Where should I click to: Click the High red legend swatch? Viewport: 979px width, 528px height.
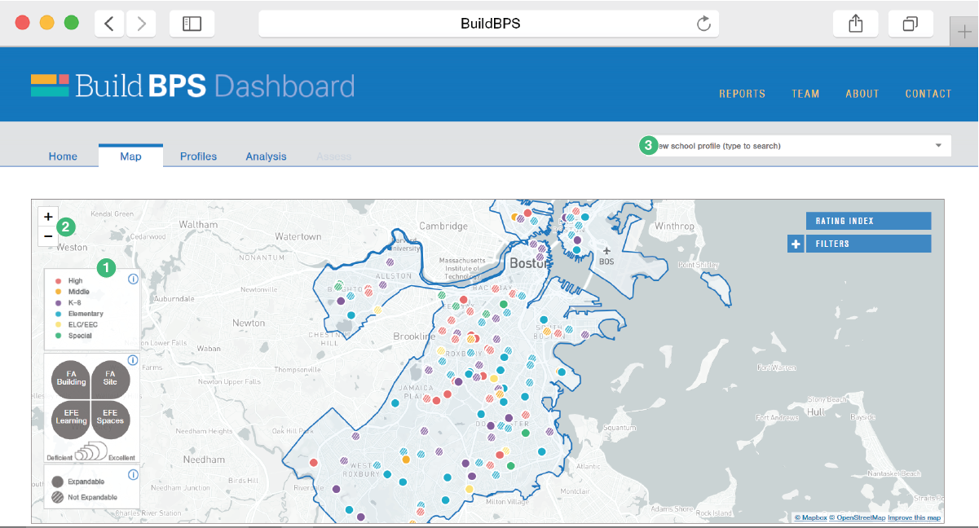point(59,281)
